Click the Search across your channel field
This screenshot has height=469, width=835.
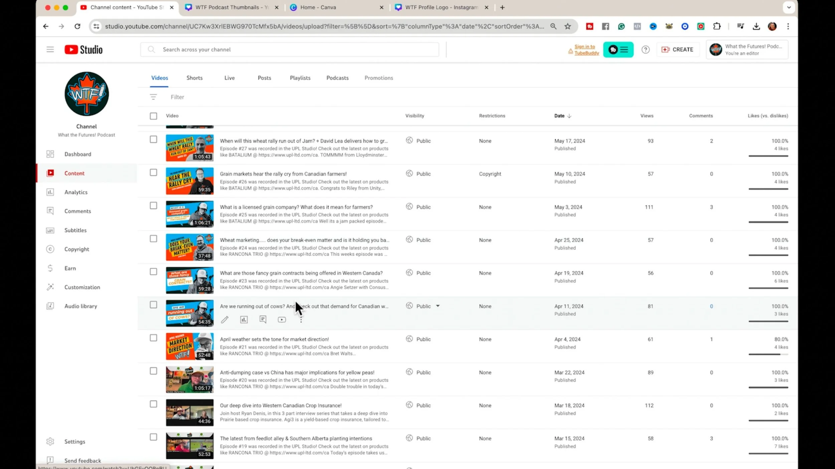(290, 49)
